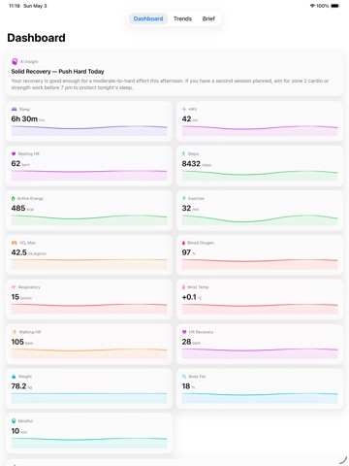Click the Steps walking figure icon
The image size is (349, 466).
point(184,153)
